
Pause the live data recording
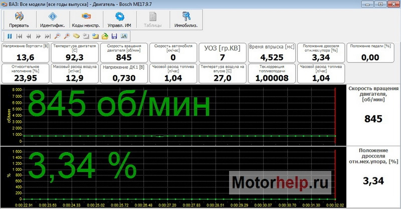[x=10, y=36]
